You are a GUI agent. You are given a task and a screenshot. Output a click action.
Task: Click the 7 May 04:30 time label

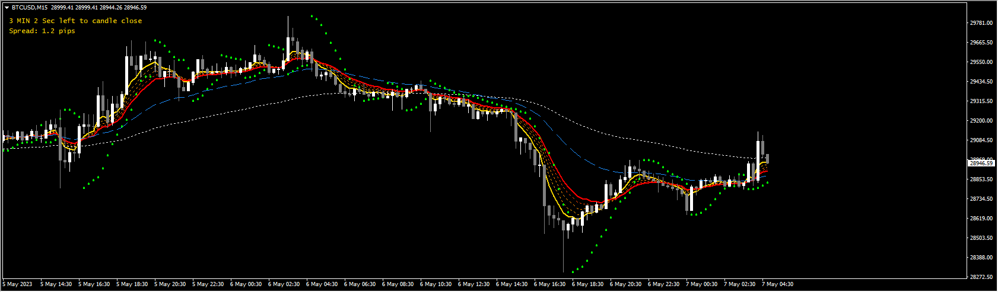point(778,284)
